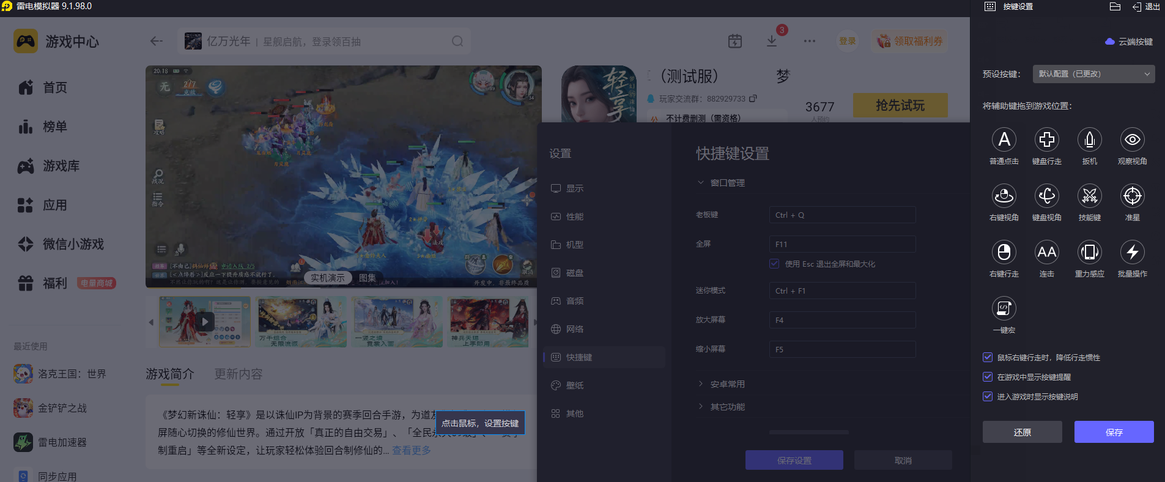
Task: Go back with the left arrow
Action: coord(157,41)
